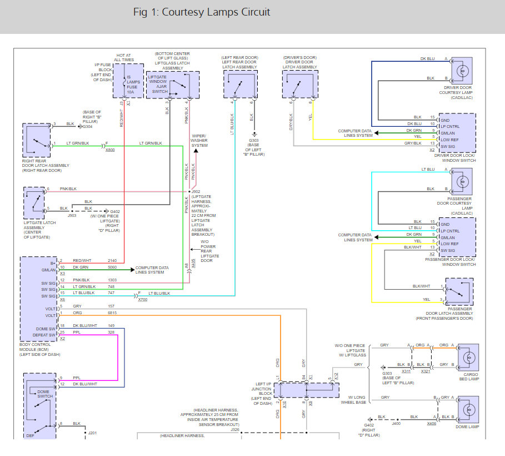Click the 'B+' pin label in BCM
505x456 pixels.
[53, 264]
